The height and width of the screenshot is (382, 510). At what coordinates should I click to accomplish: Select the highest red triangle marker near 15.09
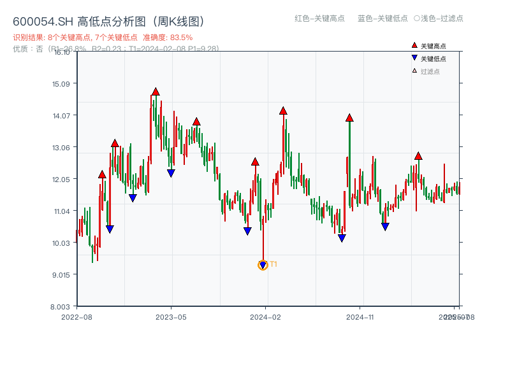click(154, 91)
